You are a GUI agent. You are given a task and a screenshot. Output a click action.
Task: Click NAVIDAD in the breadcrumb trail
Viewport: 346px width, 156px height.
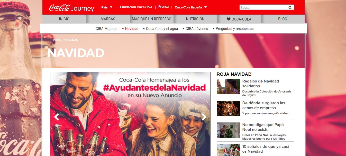72,40
